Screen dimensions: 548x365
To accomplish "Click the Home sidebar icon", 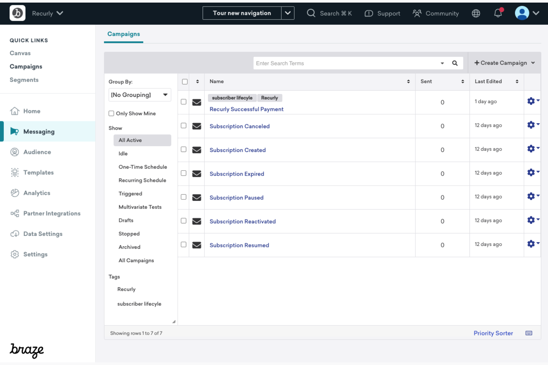I will click(15, 111).
